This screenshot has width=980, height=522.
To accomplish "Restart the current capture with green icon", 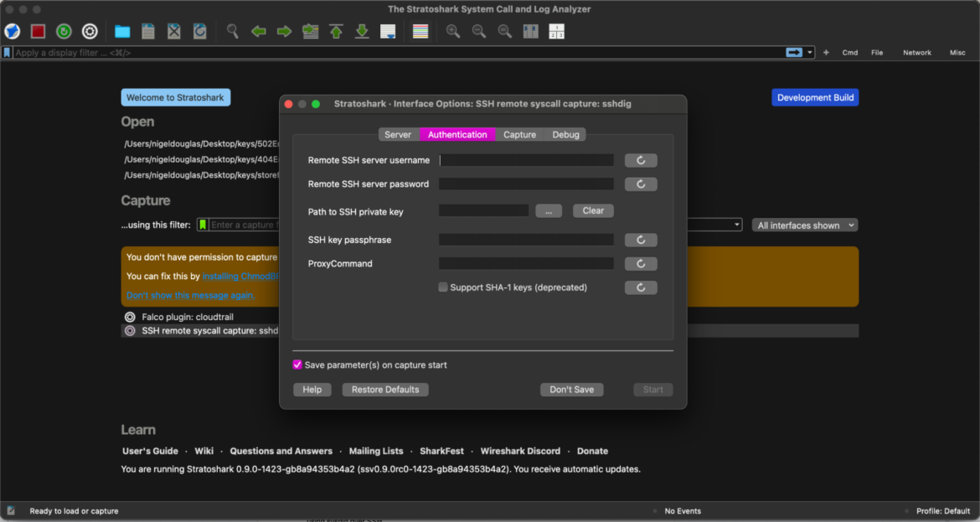I will (64, 31).
